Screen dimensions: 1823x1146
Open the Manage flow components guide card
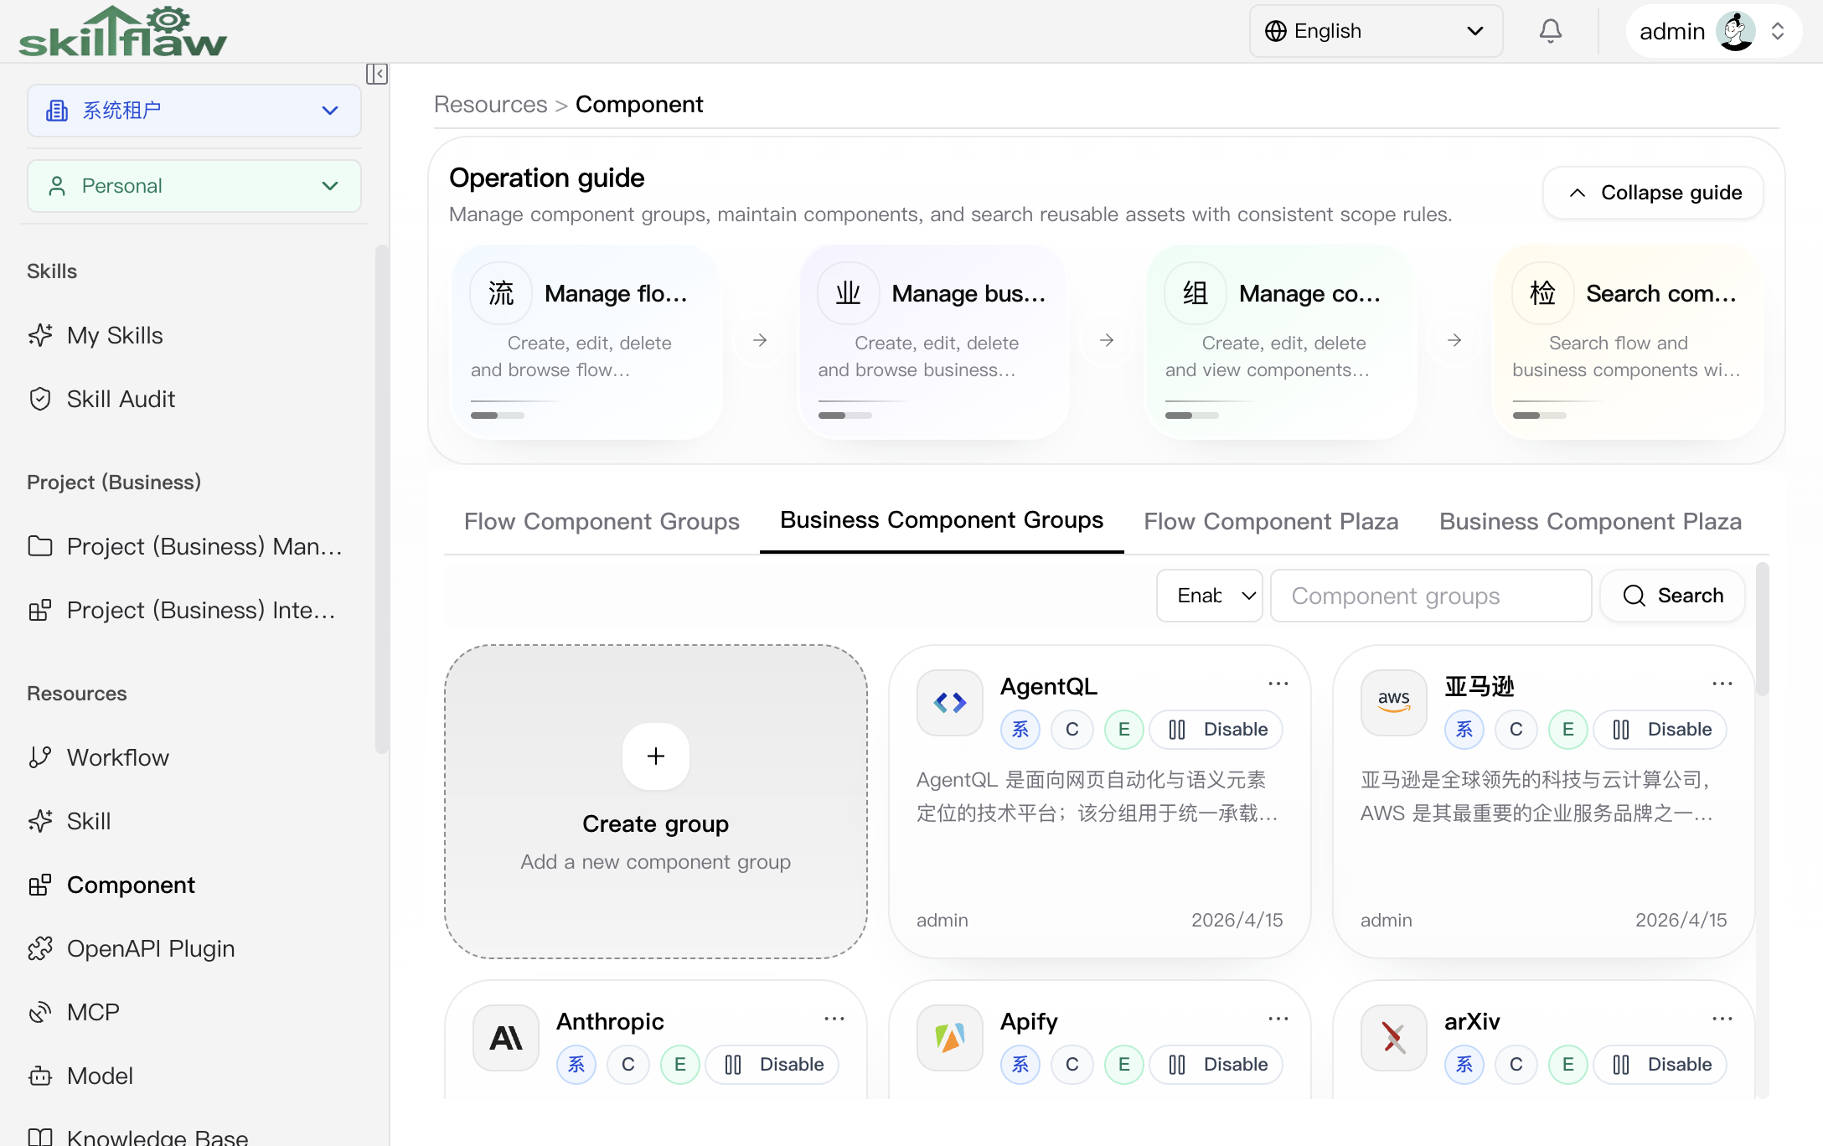click(588, 342)
